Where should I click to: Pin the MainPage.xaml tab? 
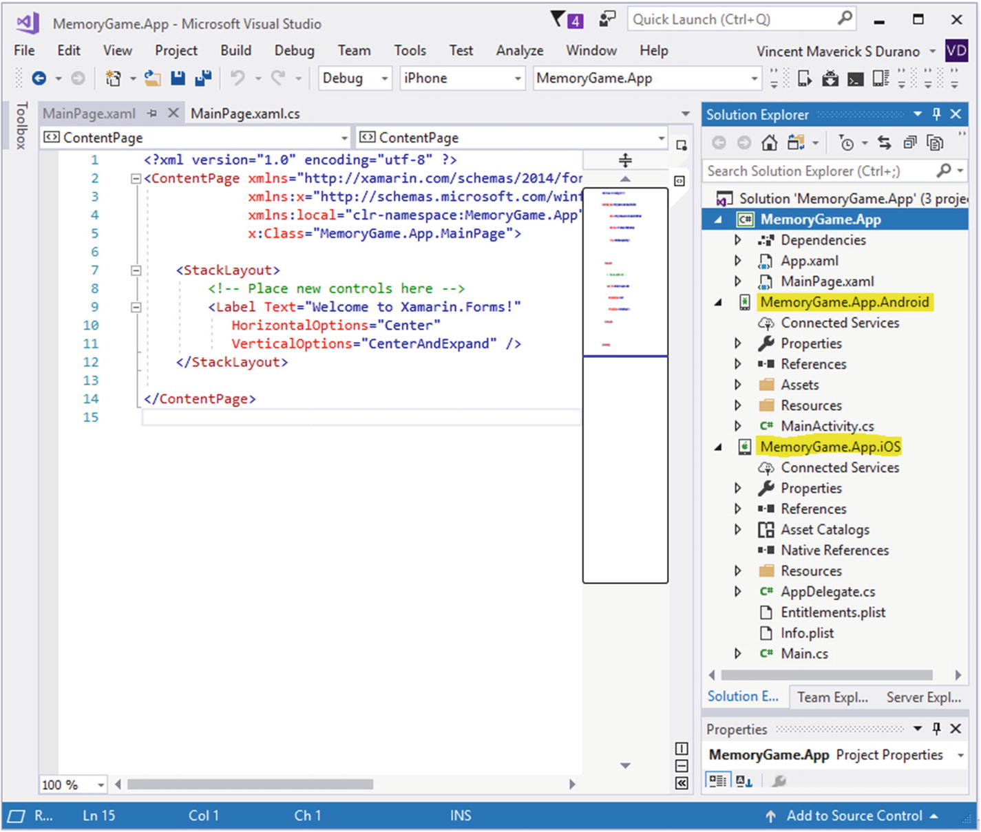coord(152,113)
